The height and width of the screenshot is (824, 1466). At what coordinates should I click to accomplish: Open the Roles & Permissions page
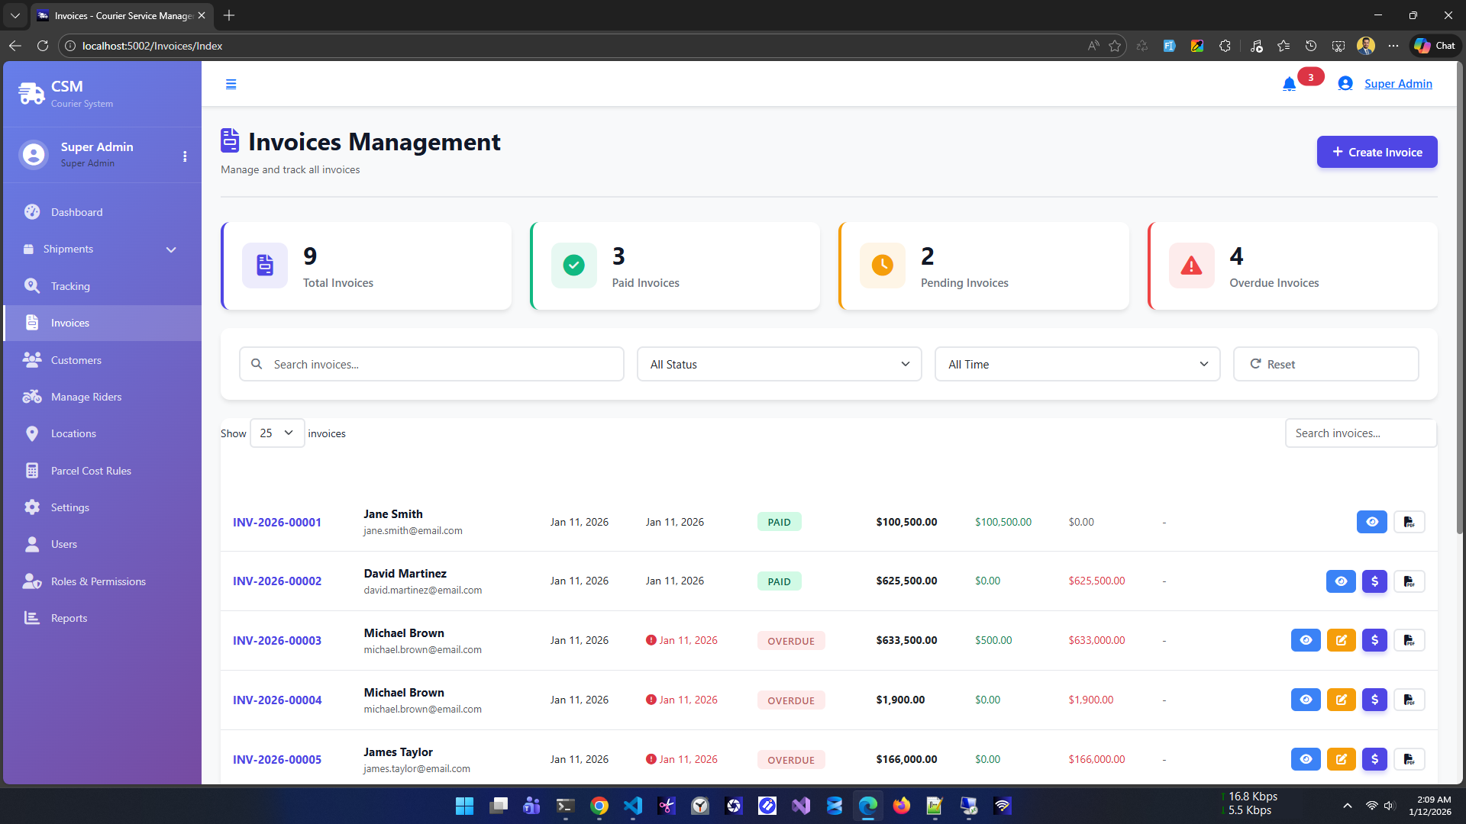pos(98,581)
